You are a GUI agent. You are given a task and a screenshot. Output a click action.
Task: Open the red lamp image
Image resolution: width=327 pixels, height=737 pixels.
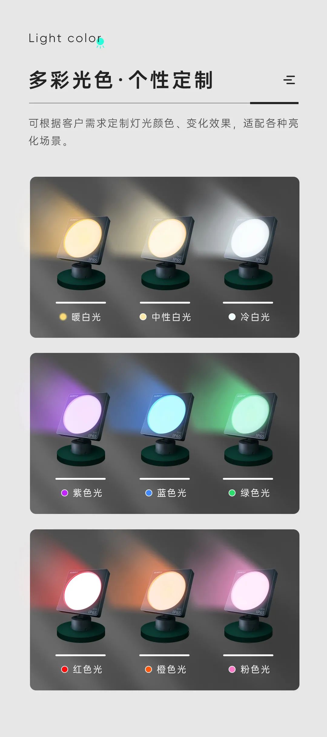pos(82,605)
